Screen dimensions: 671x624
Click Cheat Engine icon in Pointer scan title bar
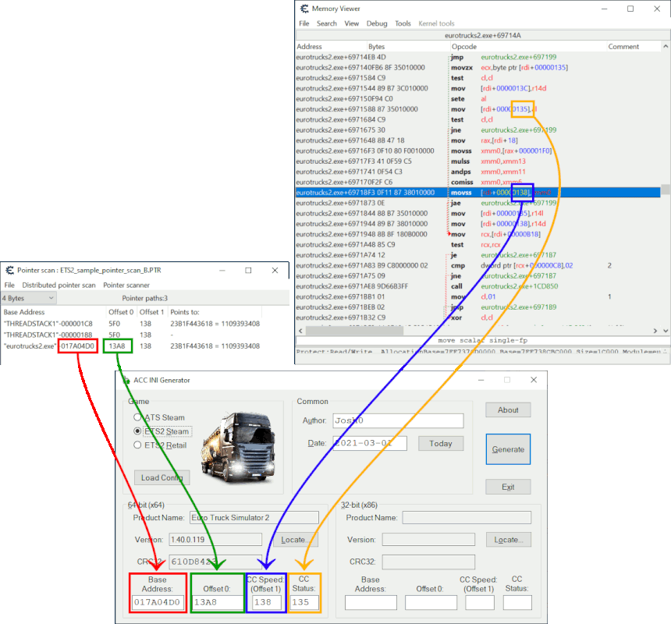[x=10, y=271]
